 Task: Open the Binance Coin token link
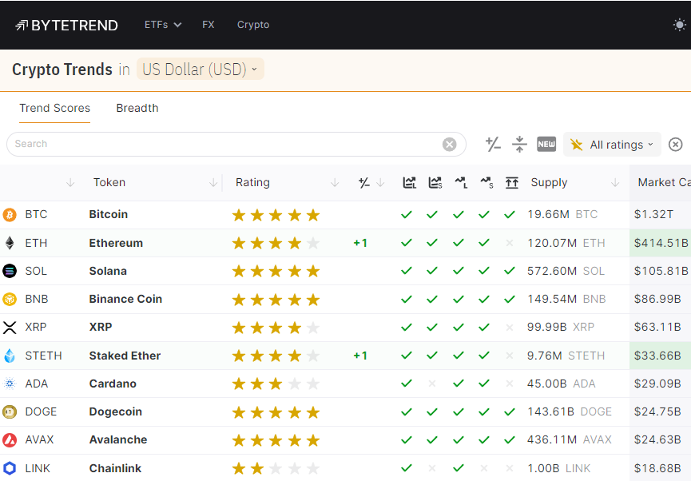[x=125, y=299]
